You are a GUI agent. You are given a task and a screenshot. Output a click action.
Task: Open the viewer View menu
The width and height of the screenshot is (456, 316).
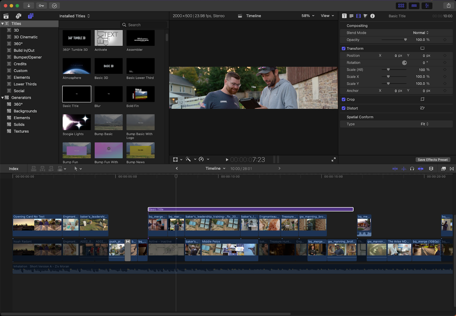pyautogui.click(x=327, y=16)
